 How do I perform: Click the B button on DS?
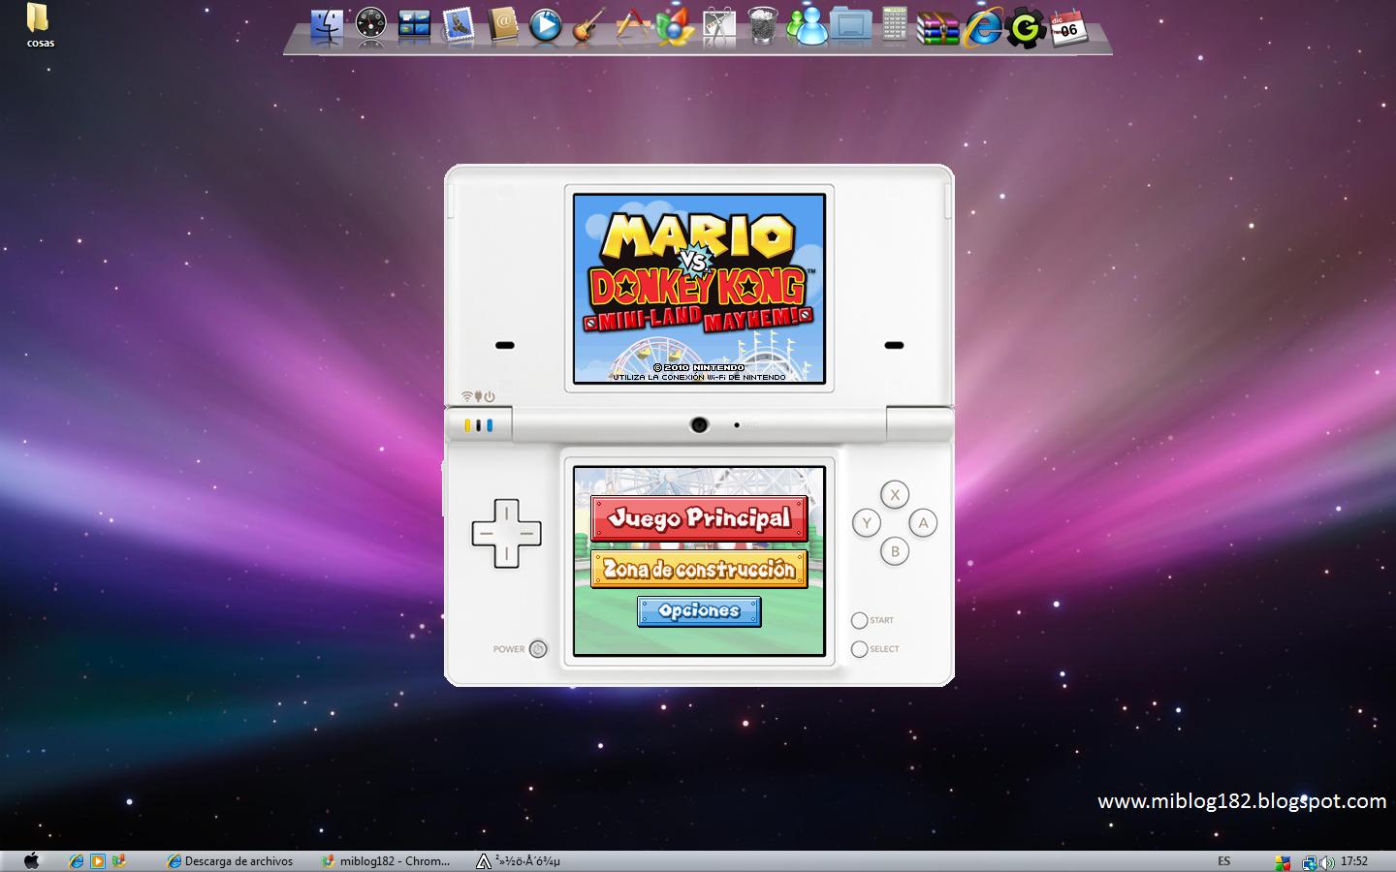(895, 551)
